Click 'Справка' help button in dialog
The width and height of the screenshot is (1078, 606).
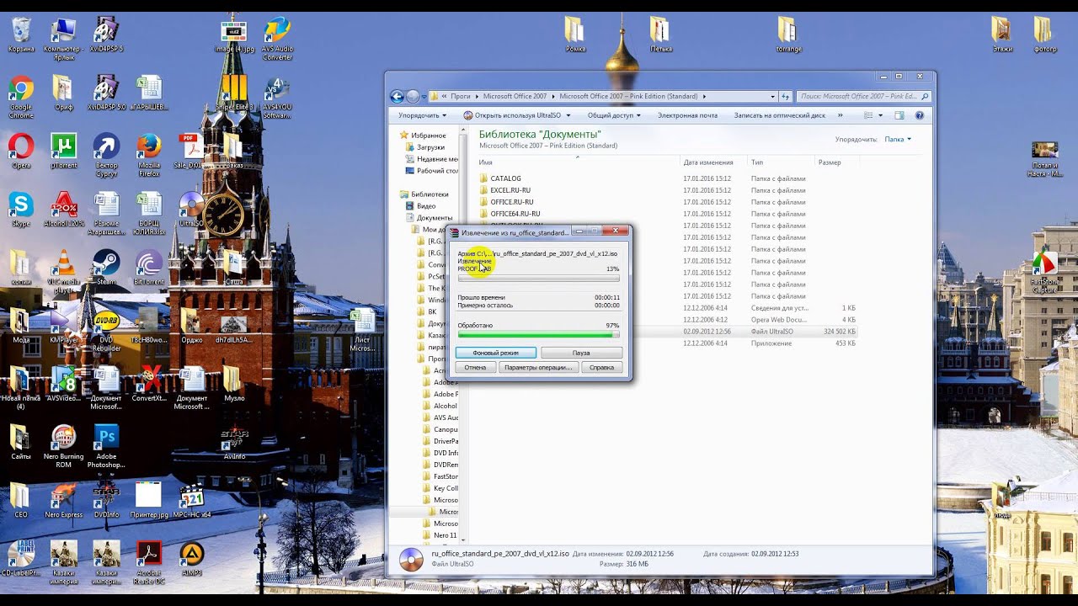[601, 367]
